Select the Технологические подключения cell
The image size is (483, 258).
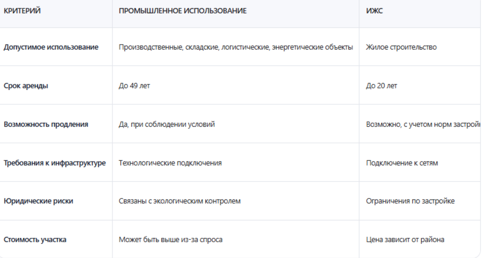[x=171, y=163]
